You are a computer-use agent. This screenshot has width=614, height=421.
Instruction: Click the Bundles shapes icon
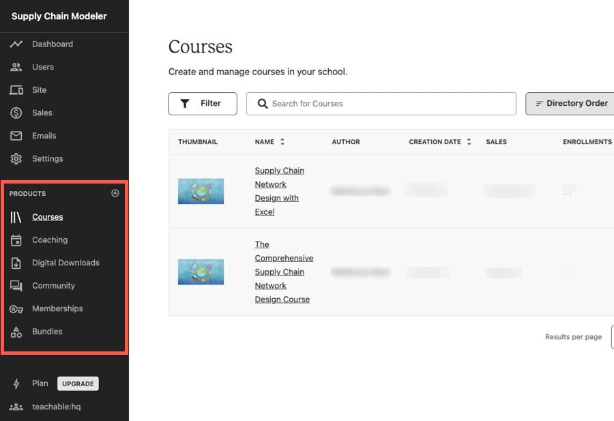[x=16, y=332]
